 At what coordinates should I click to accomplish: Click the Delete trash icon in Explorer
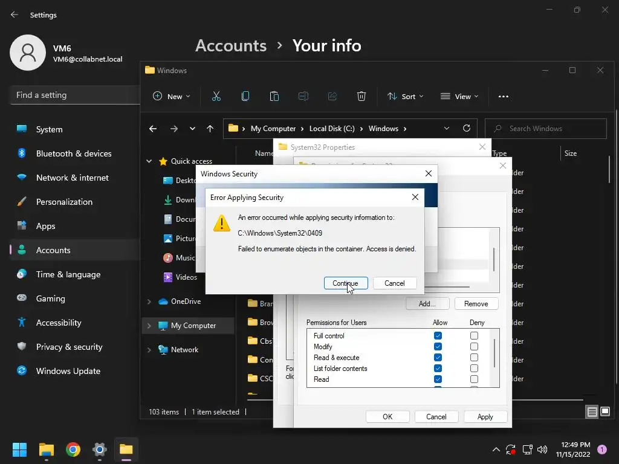[361, 96]
